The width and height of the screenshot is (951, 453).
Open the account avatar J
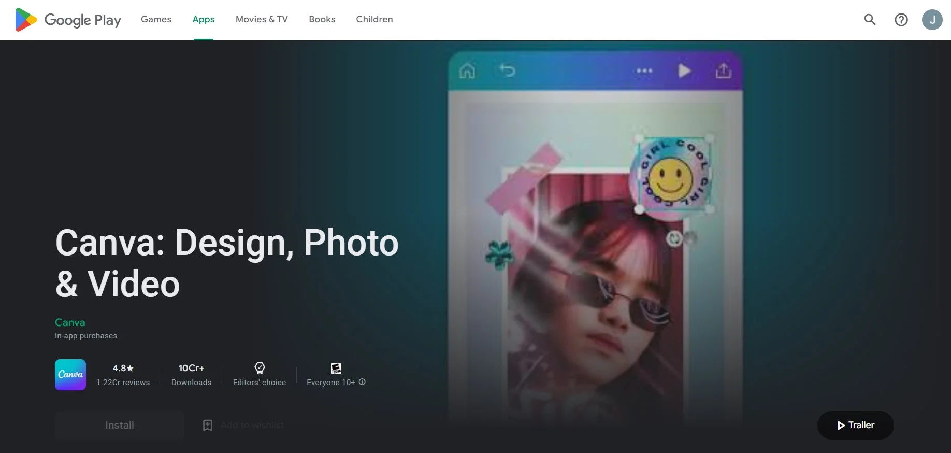[x=932, y=20]
